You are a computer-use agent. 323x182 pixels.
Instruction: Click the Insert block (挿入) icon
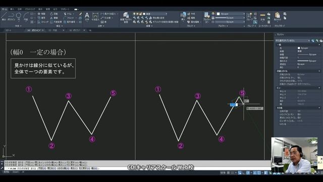click(x=183, y=16)
